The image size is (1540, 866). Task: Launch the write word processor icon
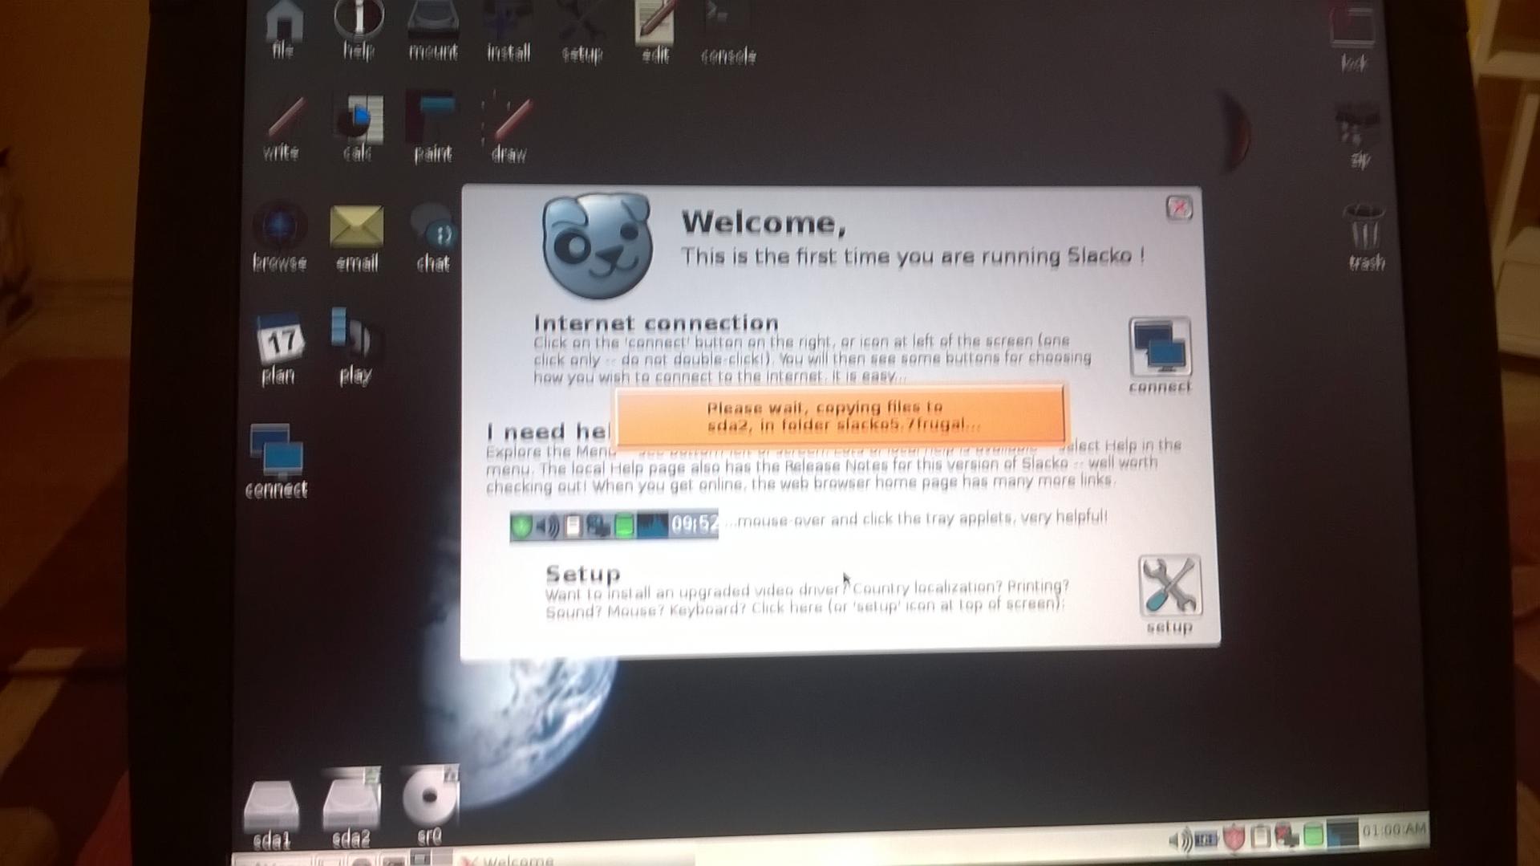coord(282,130)
